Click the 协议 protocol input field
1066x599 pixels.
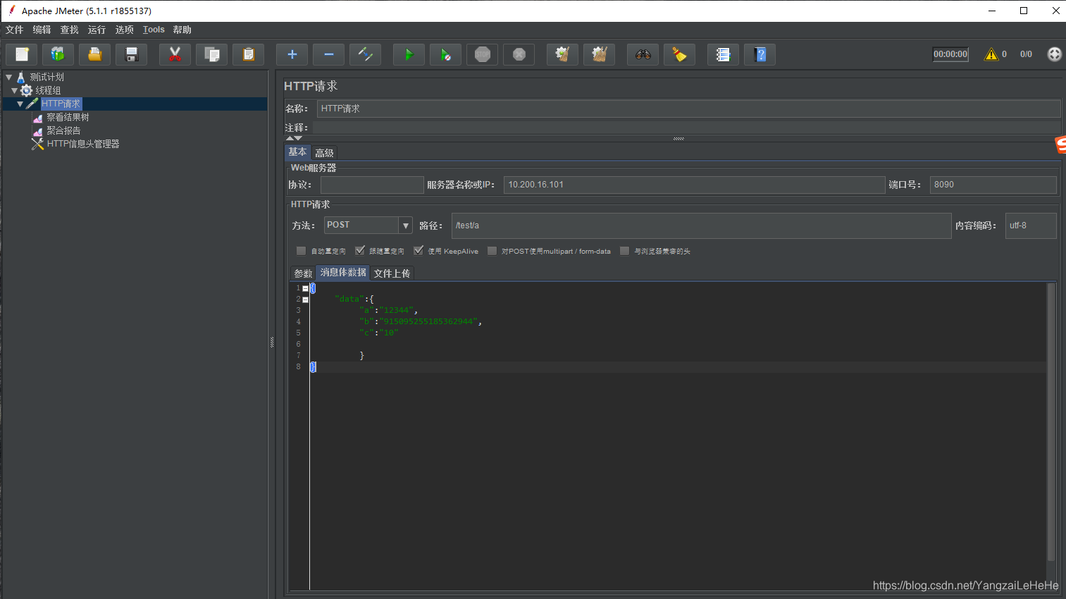point(372,185)
